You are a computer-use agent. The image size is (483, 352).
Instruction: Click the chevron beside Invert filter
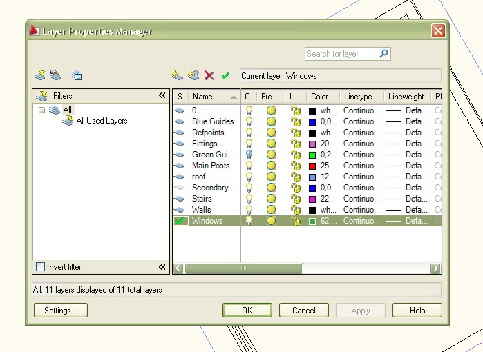(162, 267)
